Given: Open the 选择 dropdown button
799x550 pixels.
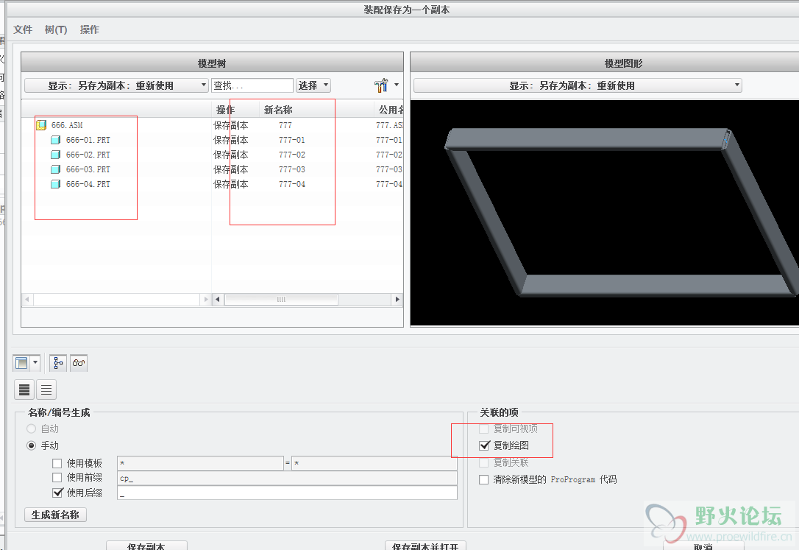Looking at the screenshot, I should pos(313,85).
